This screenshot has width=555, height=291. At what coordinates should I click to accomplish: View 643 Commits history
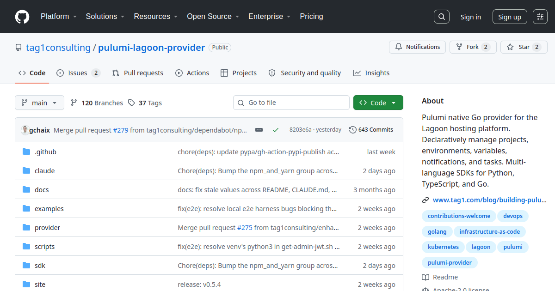(x=371, y=130)
